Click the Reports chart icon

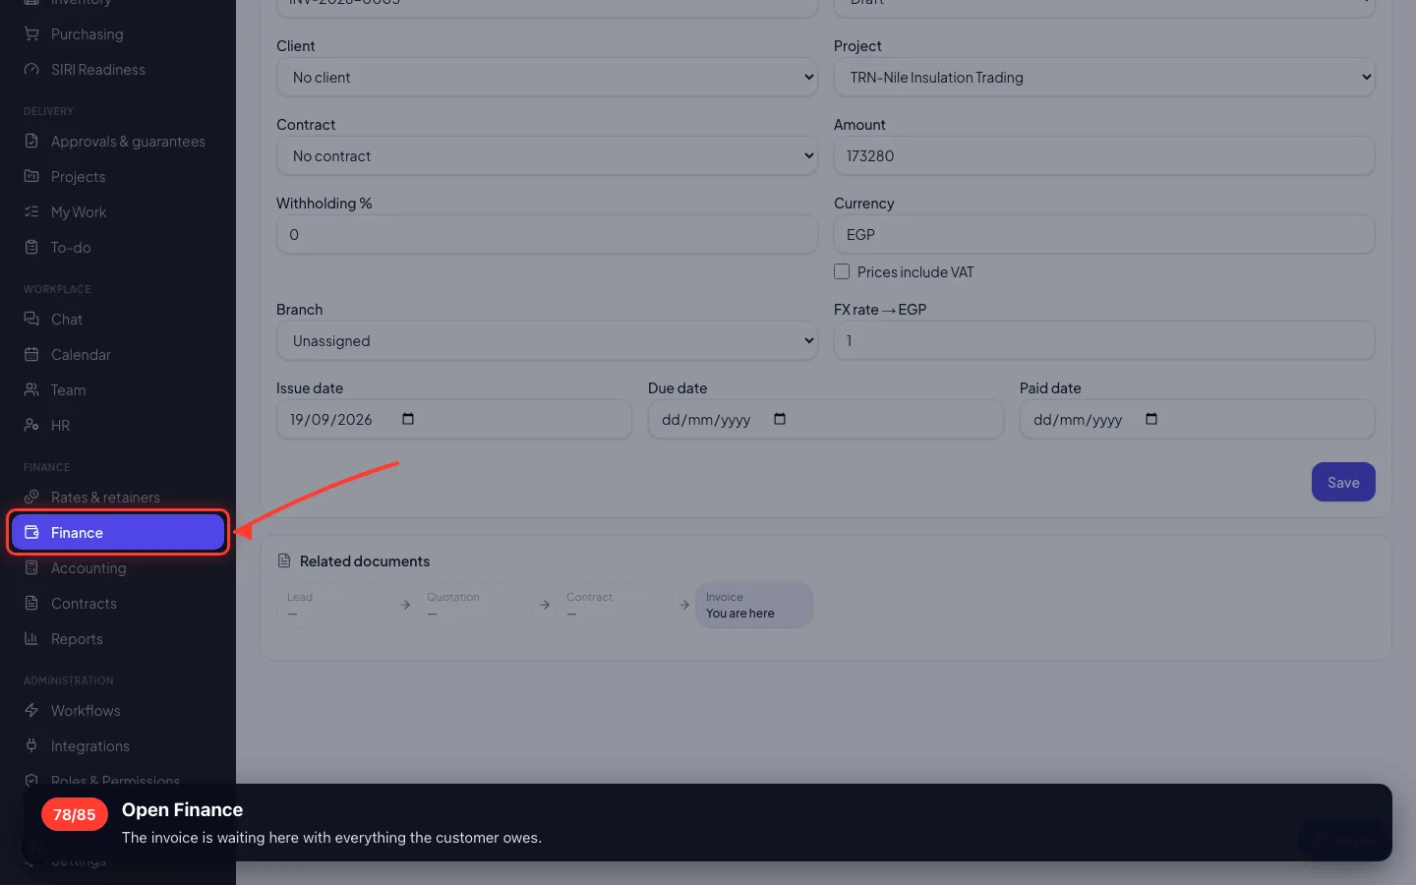pyautogui.click(x=31, y=639)
